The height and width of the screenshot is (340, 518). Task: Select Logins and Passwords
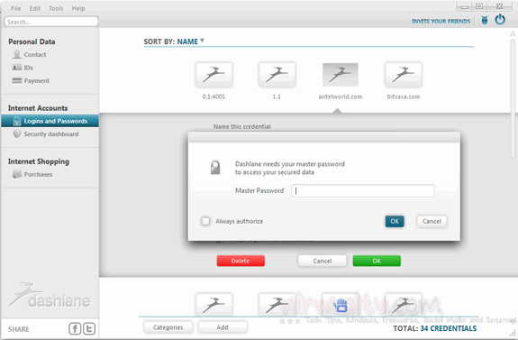[50, 121]
